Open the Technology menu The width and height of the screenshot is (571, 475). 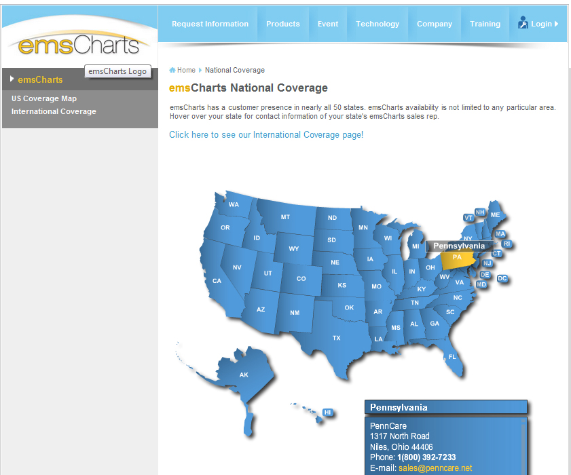click(x=377, y=24)
